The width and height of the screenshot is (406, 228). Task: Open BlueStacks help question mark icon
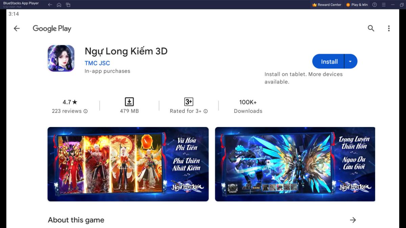[x=375, y=5]
